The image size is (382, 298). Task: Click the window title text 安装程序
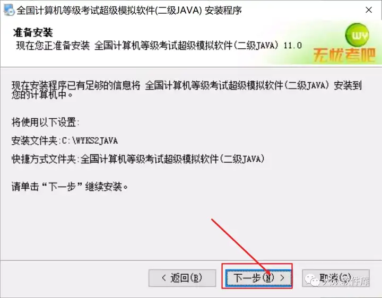click(x=223, y=10)
